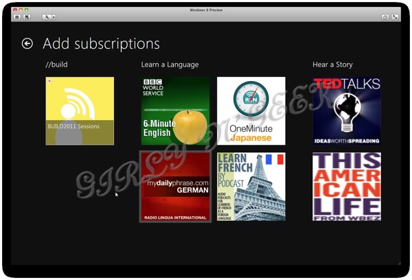Pause the virtual machine
This screenshot has height=280, width=412.
(17, 17)
